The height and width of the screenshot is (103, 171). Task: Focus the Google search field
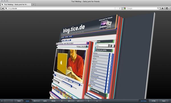[x=142, y=8]
